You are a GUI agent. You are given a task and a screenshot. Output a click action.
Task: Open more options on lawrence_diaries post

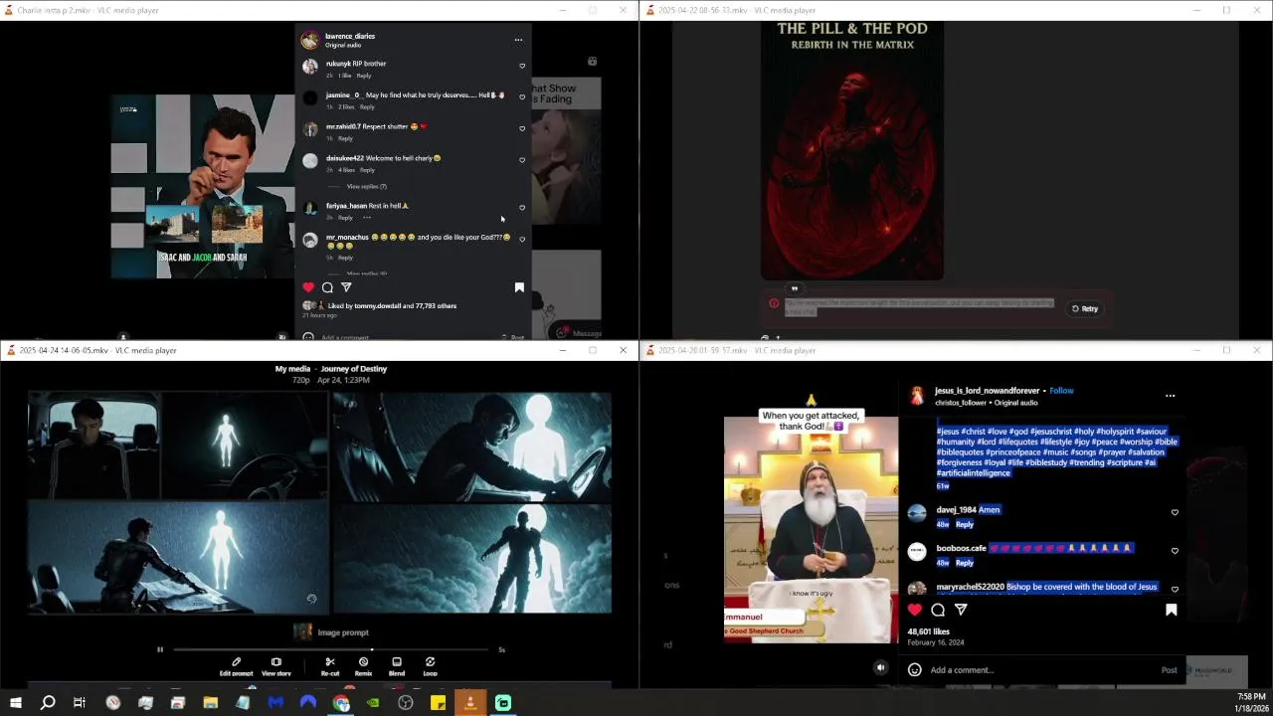518,40
